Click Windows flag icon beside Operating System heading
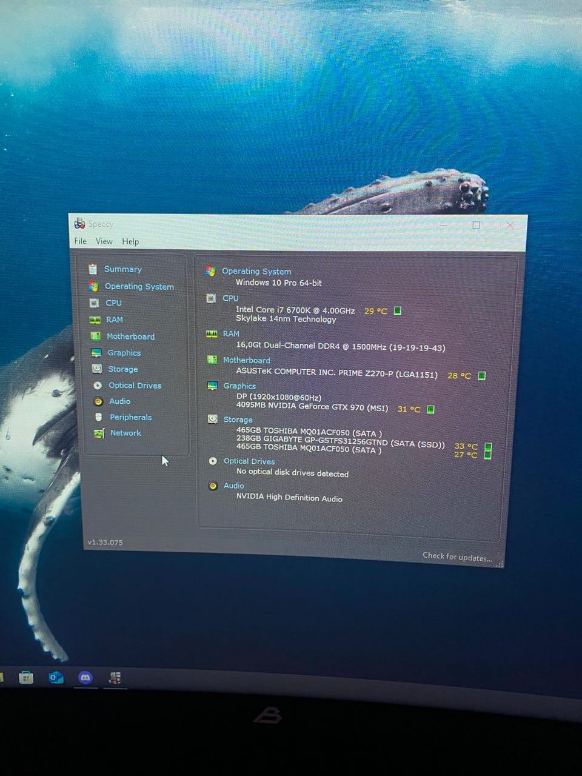The height and width of the screenshot is (776, 582). [210, 271]
